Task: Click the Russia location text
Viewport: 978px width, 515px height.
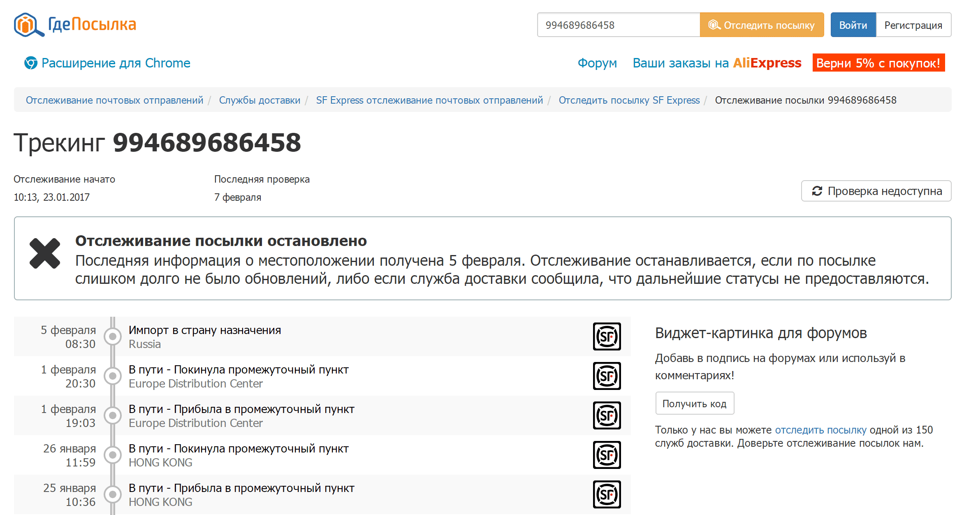Action: (x=145, y=344)
